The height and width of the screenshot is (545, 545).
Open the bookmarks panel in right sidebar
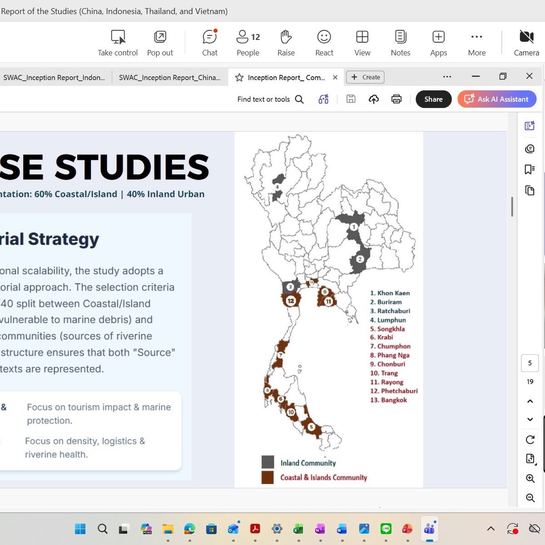[x=530, y=169]
